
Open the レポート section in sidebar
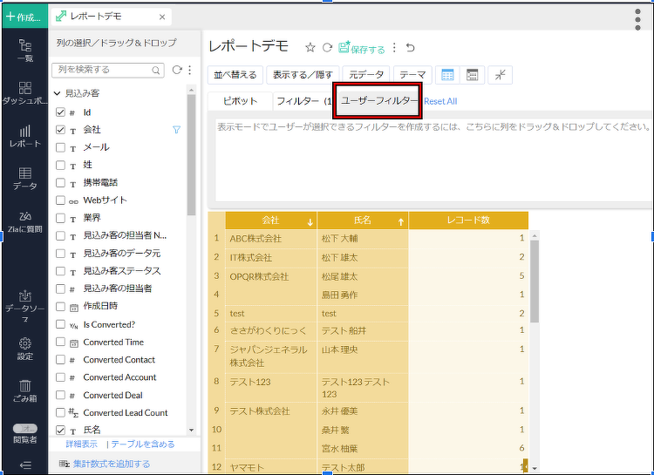[24, 135]
